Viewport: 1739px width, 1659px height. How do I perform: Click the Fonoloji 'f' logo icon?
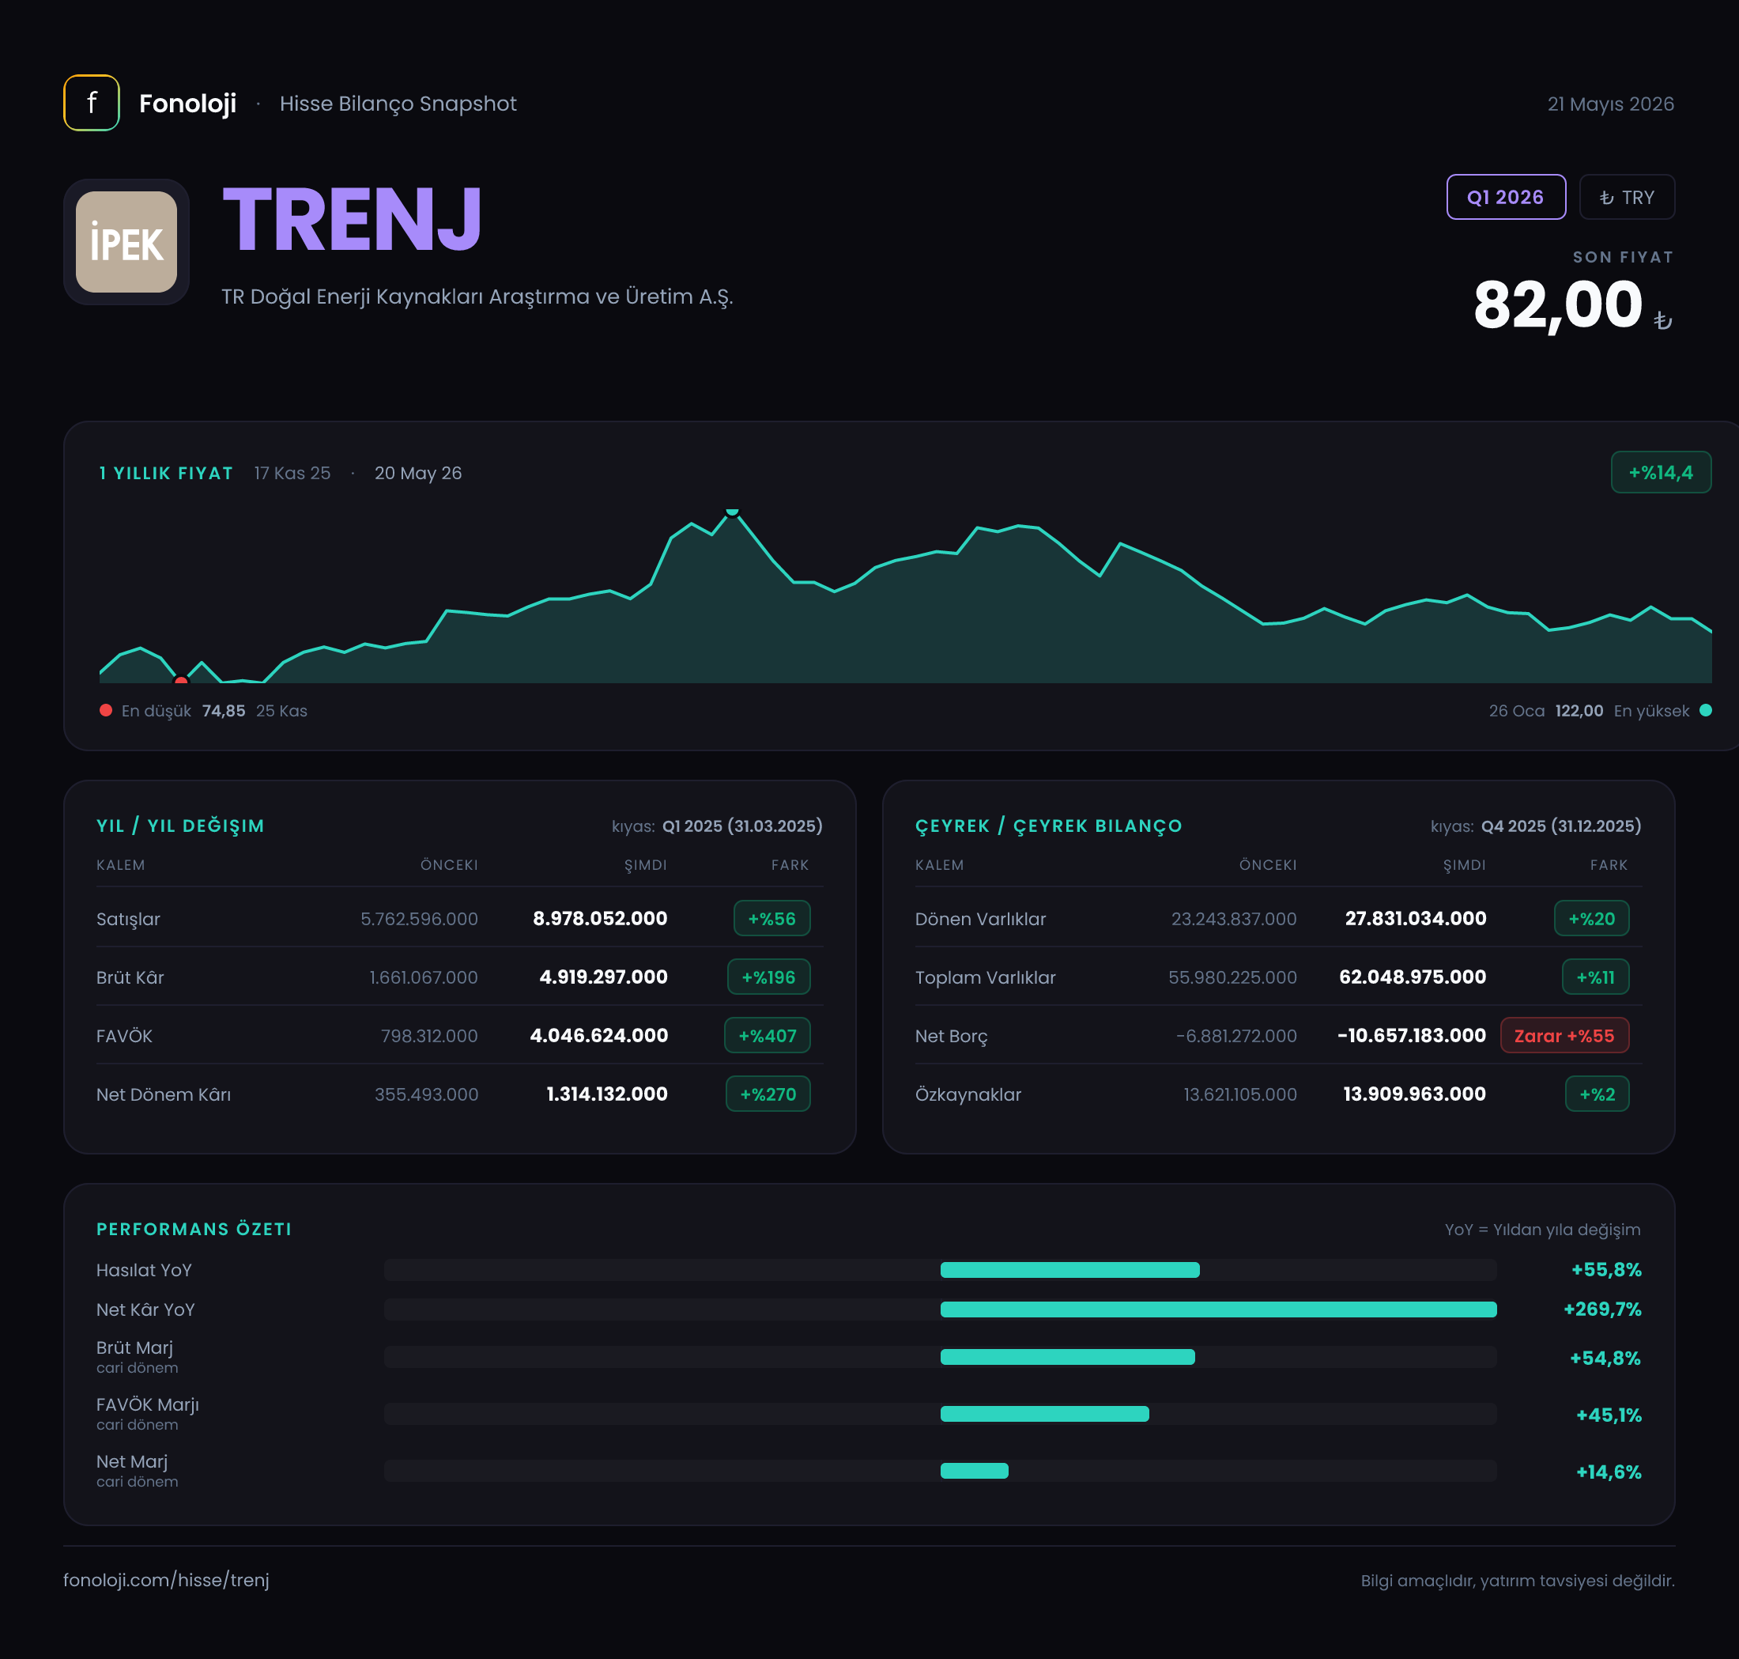[x=91, y=103]
